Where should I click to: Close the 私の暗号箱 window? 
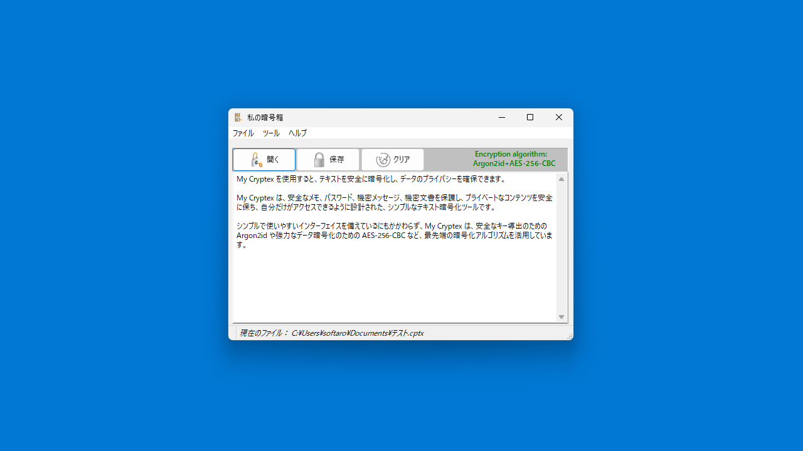click(x=559, y=117)
